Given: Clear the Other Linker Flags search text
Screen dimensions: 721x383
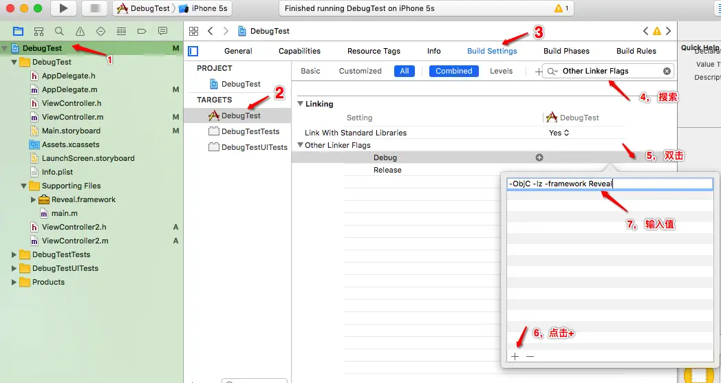Looking at the screenshot, I should 667,71.
